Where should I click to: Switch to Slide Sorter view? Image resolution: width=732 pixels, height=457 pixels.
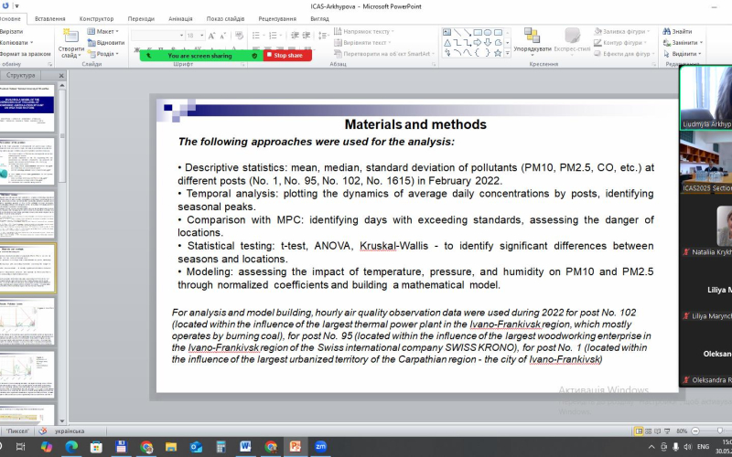tap(649, 430)
